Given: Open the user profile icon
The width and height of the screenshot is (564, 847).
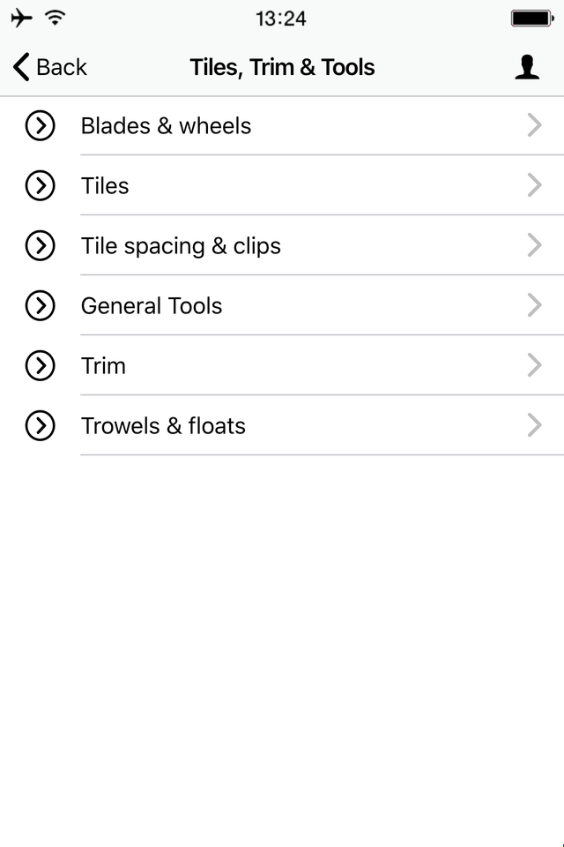Looking at the screenshot, I should (x=527, y=67).
